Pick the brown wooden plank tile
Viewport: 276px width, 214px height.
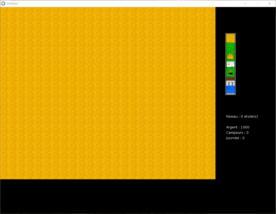pyautogui.click(x=231, y=79)
